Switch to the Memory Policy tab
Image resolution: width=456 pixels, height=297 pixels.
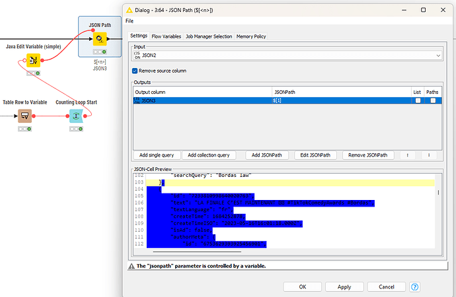tap(251, 36)
